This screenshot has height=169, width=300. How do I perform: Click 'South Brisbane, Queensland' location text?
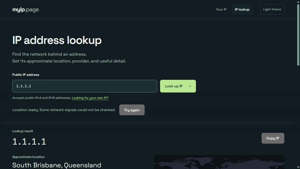pyautogui.click(x=57, y=165)
